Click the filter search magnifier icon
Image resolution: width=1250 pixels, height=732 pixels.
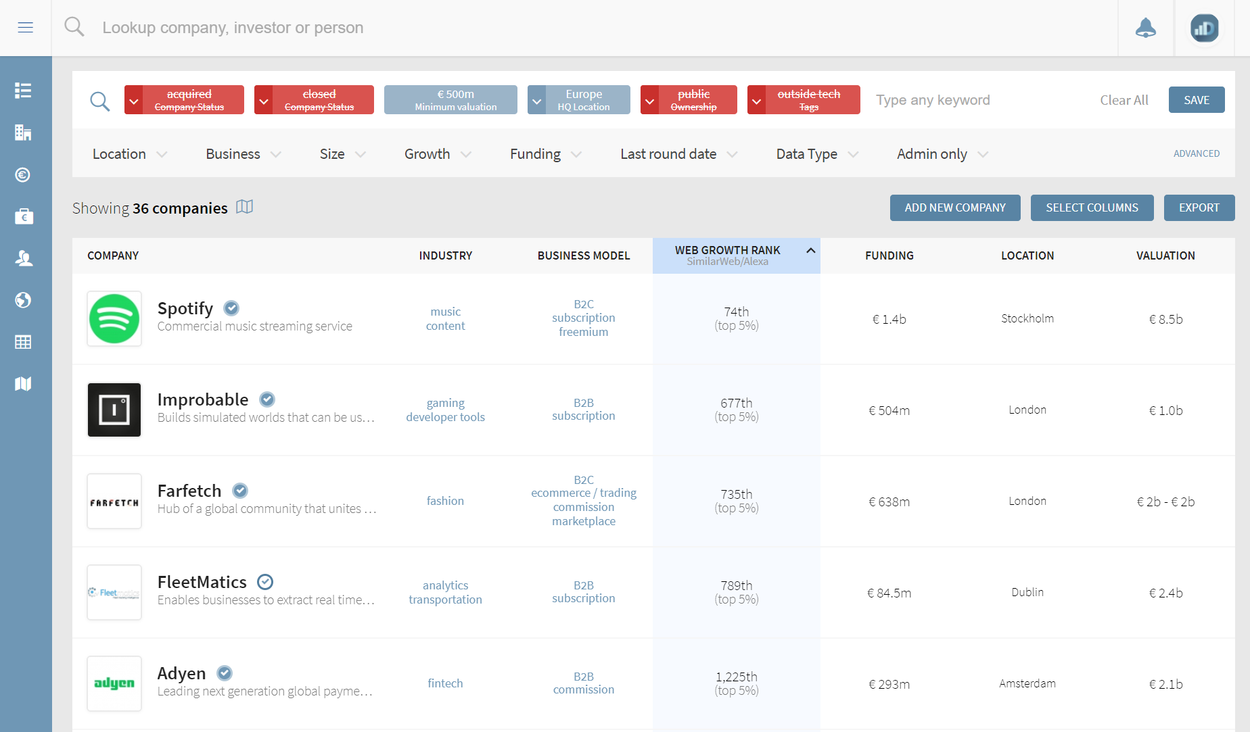point(100,101)
